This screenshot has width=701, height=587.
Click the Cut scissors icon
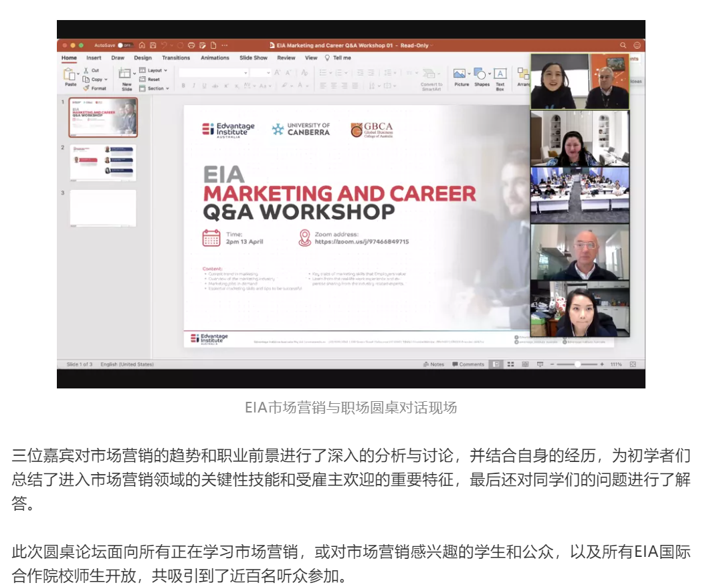(86, 70)
